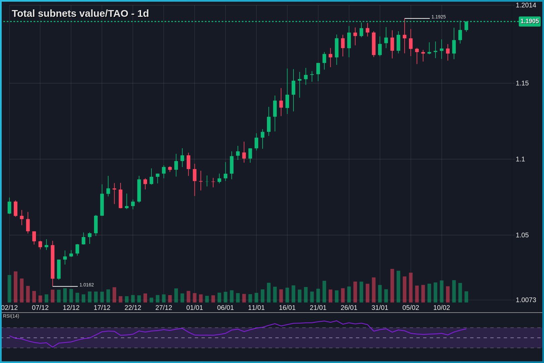Click the RSI(14) indicator label
Screen dimensions: 544x363
click(x=11, y=316)
